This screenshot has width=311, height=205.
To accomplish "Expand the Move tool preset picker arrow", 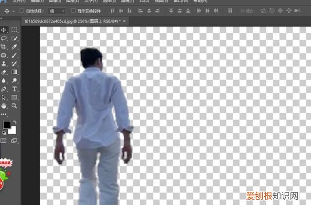I will click(15, 10).
